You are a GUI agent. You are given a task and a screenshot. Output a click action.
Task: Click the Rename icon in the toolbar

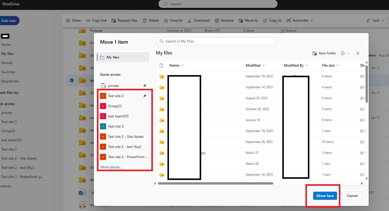tap(217, 20)
